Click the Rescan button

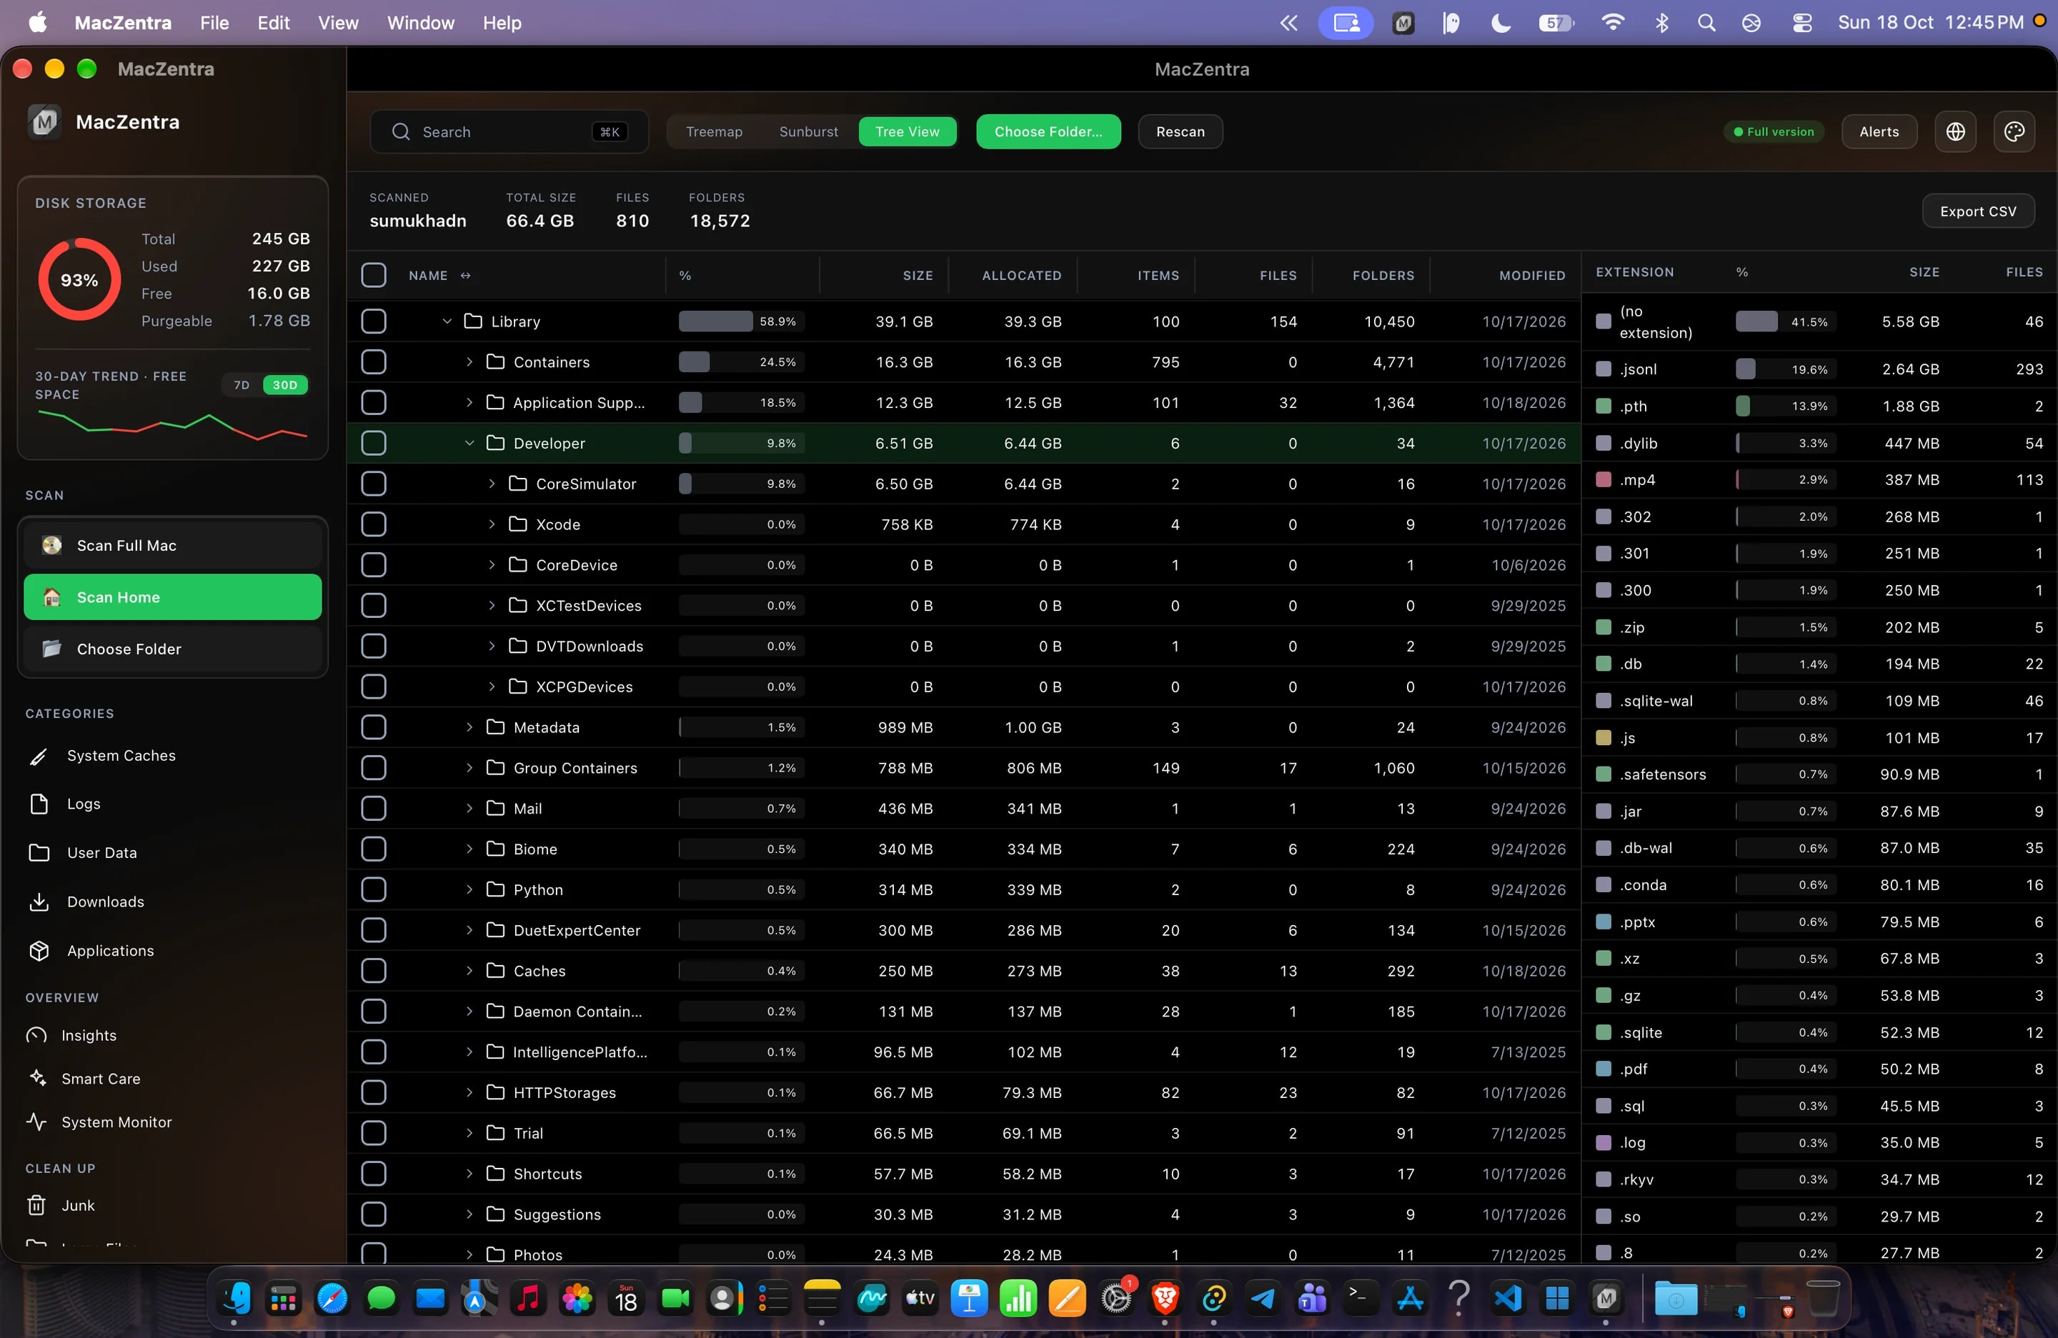click(1180, 131)
